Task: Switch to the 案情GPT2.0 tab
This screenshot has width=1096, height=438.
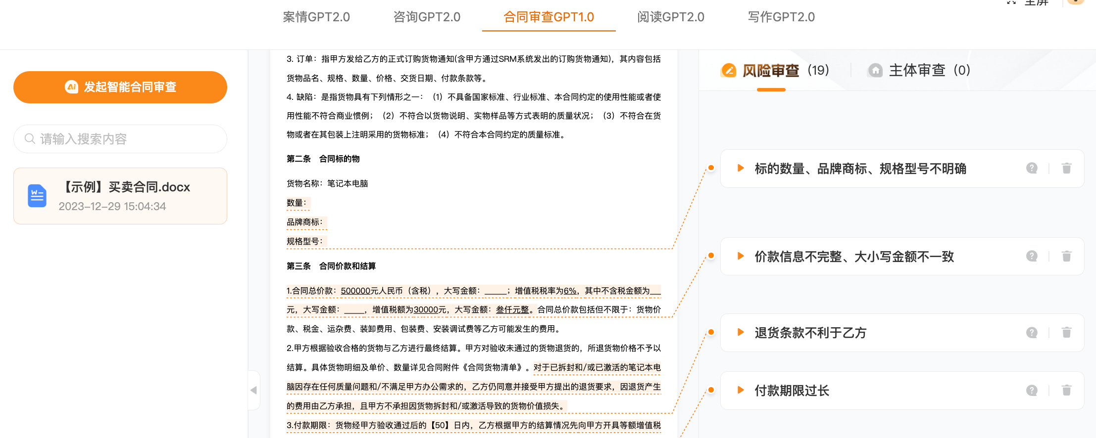Action: click(x=316, y=17)
